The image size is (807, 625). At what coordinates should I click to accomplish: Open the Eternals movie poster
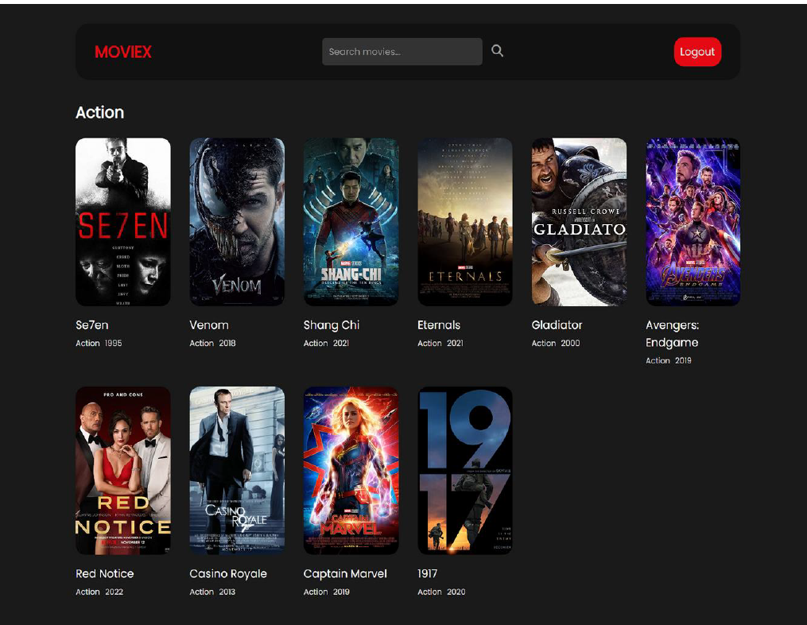pyautogui.click(x=465, y=222)
